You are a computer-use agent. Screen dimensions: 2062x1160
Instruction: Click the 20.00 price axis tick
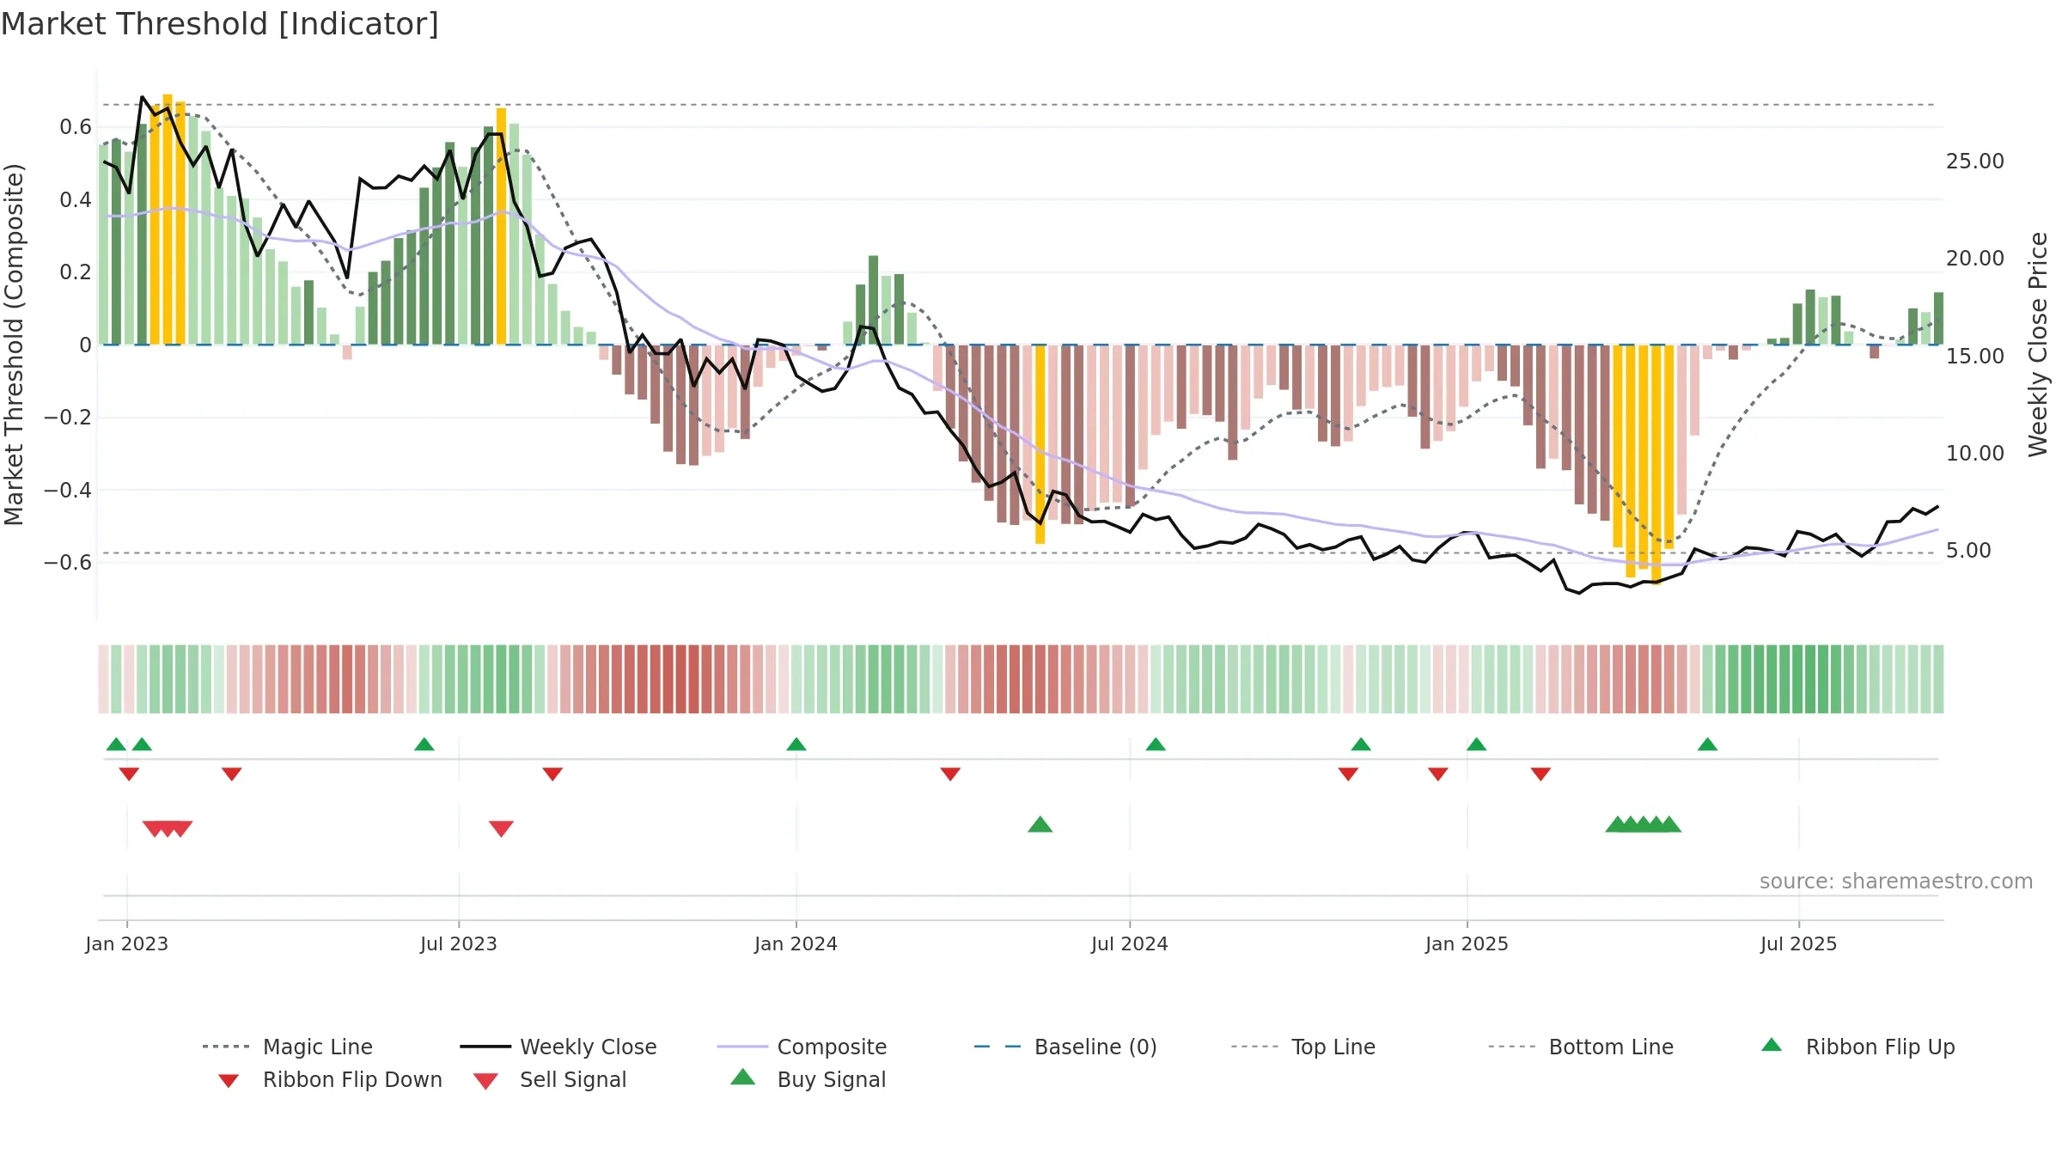1975,258
